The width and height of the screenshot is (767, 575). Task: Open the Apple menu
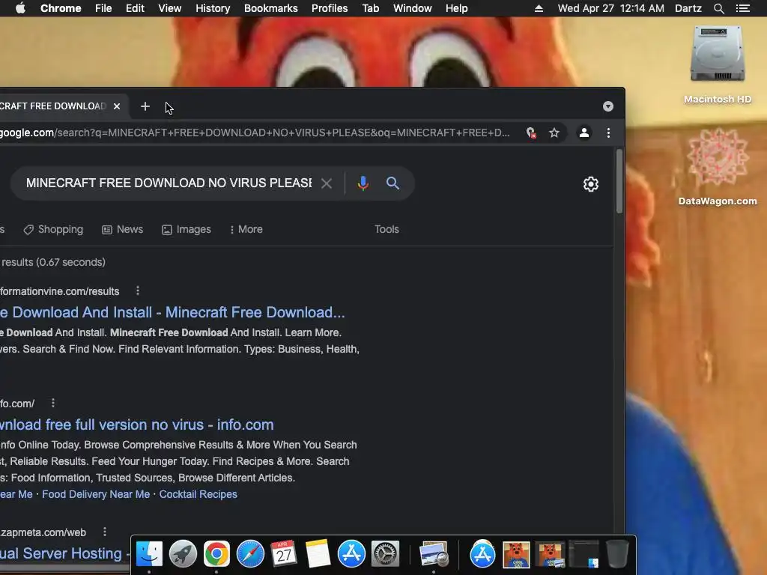(x=20, y=8)
